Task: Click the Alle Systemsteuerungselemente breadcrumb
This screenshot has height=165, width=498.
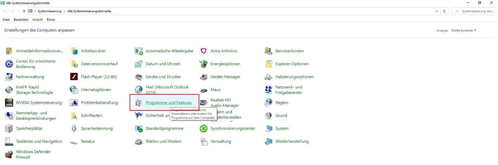Action: 89,11
